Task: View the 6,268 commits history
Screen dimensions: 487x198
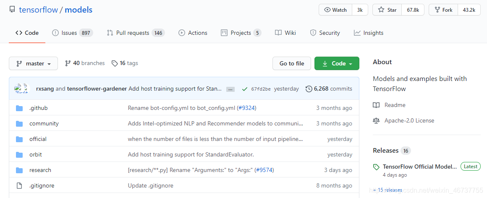Action: (x=329, y=89)
